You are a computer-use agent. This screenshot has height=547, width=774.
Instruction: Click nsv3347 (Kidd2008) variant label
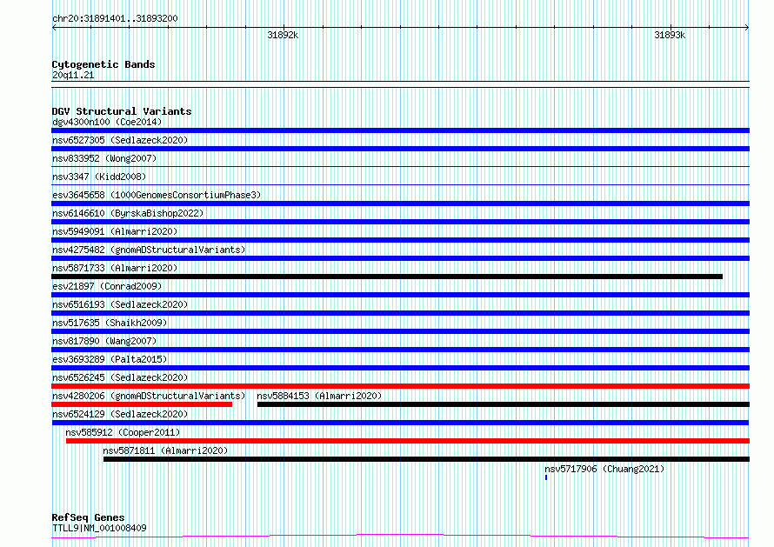click(99, 177)
